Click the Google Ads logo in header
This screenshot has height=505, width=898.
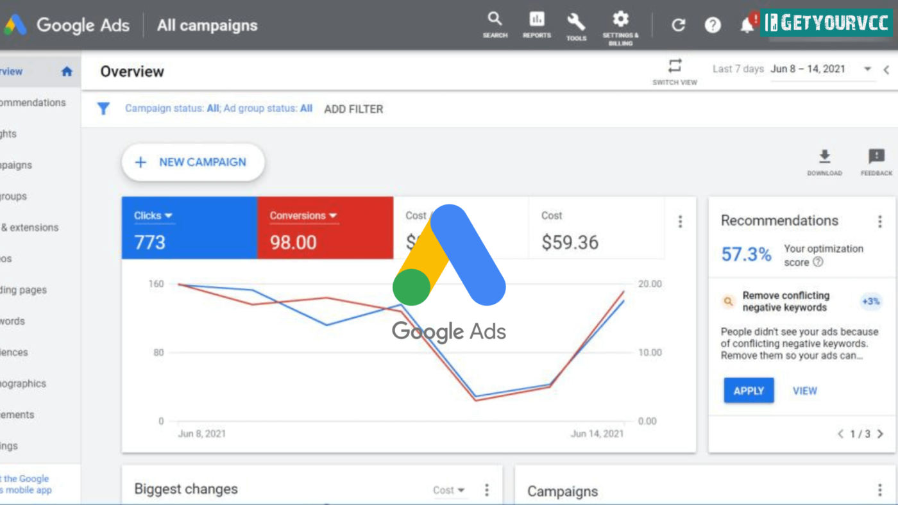point(67,25)
